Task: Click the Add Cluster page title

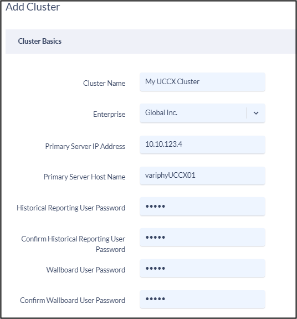Action: (x=33, y=7)
